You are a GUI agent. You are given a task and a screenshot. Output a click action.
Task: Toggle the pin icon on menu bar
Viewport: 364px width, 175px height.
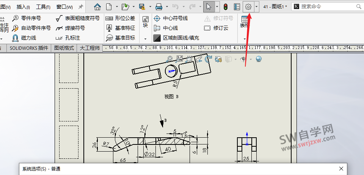[x=80, y=7]
